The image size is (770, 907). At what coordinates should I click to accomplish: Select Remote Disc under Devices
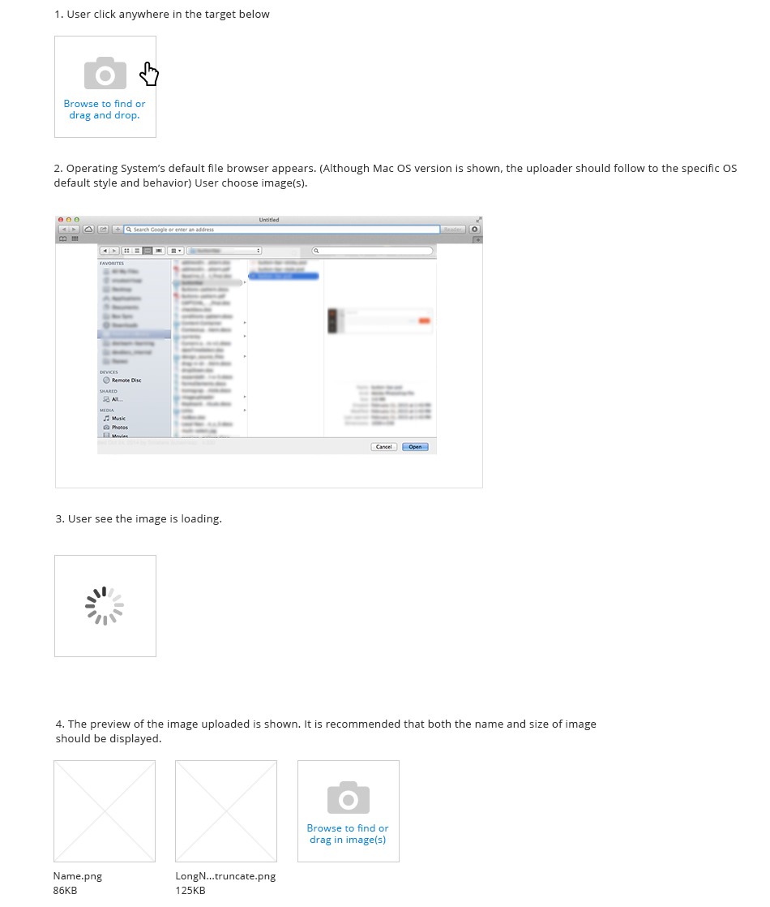coord(122,380)
